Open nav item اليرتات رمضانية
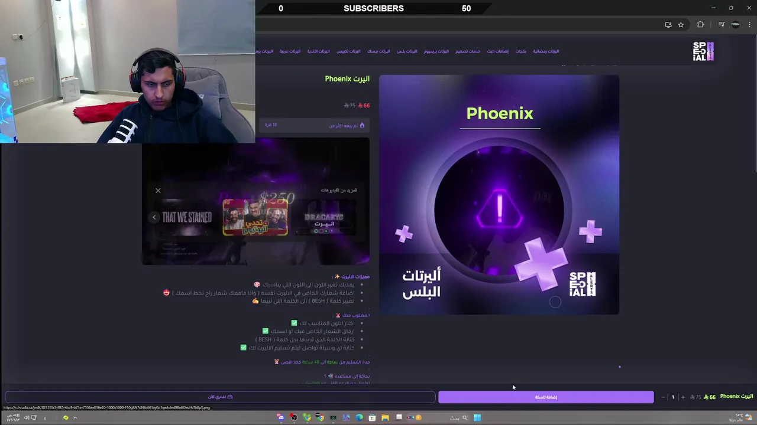Image resolution: width=757 pixels, height=425 pixels. [x=546, y=51]
